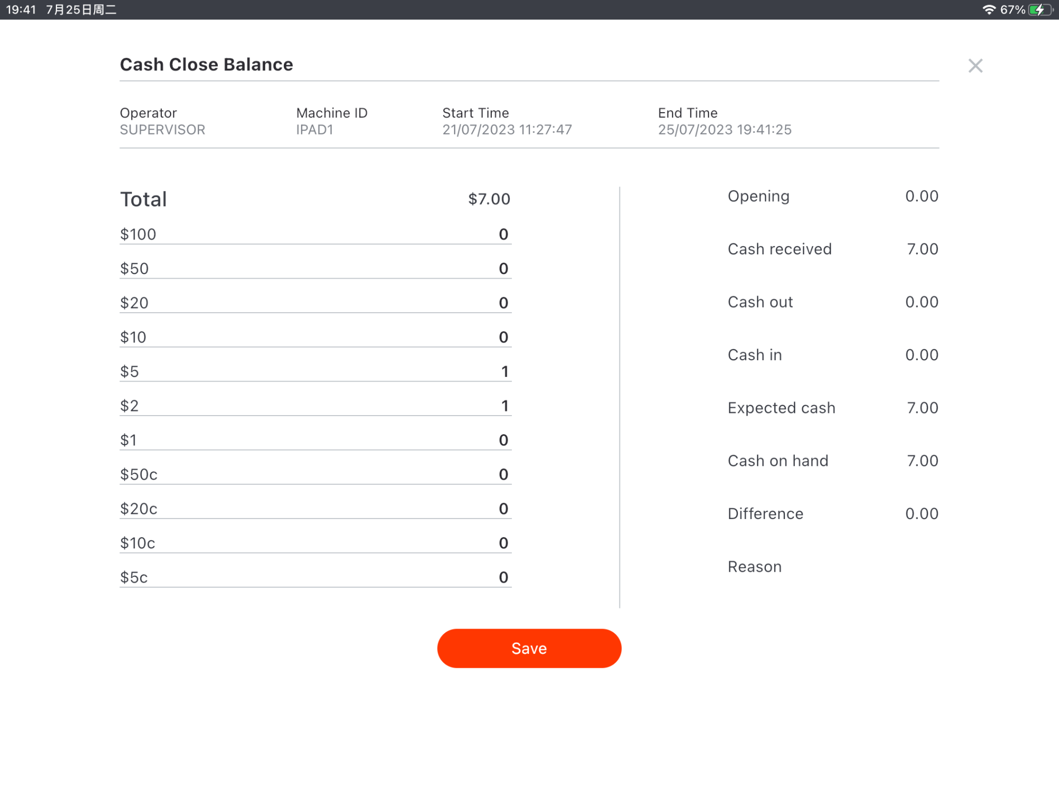
Task: Click the Reason field
Action: (754, 567)
